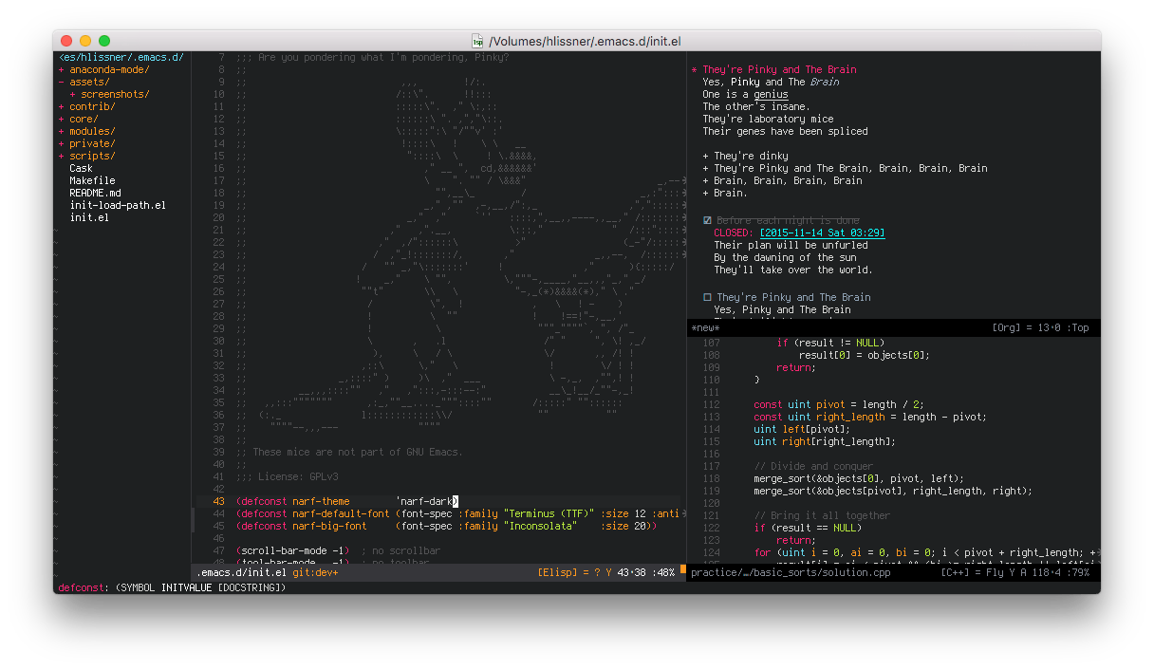This screenshot has width=1154, height=670.
Task: Click the "Terminus (TTF)" string
Action: (549, 513)
